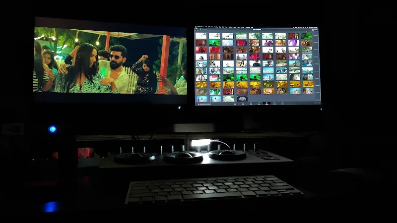Screen dimensions: 397x223
Task: Select the road thumbnail in the bottom row
Action: [x=229, y=98]
